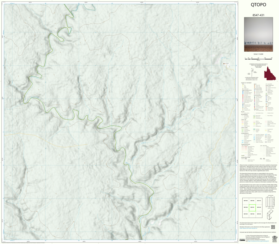
Task: Click the SCALE 1:10,000 label
Action: (x=258, y=54)
